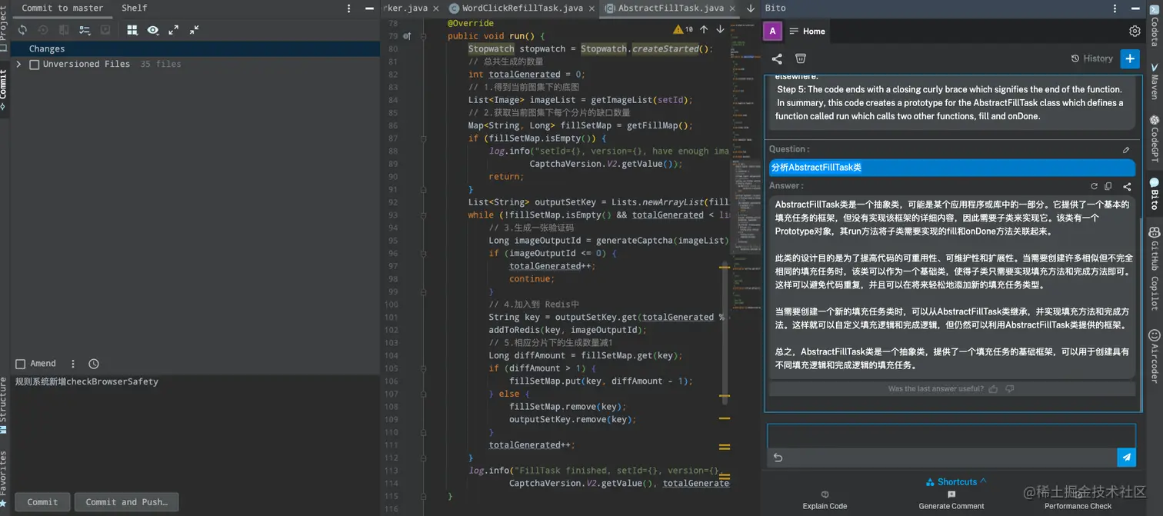This screenshot has width=1163, height=516.
Task: Toggle the eye view options icon
Action: [153, 30]
